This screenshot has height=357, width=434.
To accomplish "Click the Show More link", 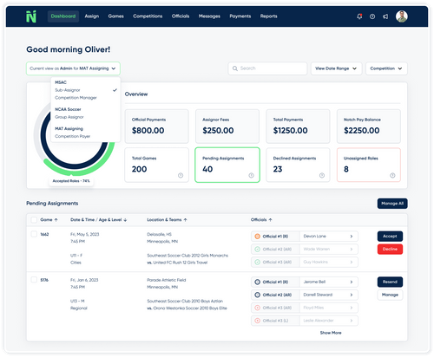I will click(331, 333).
